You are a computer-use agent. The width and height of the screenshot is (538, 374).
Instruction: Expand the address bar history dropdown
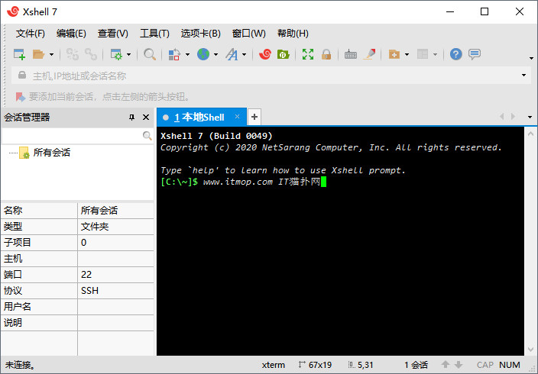click(x=523, y=76)
